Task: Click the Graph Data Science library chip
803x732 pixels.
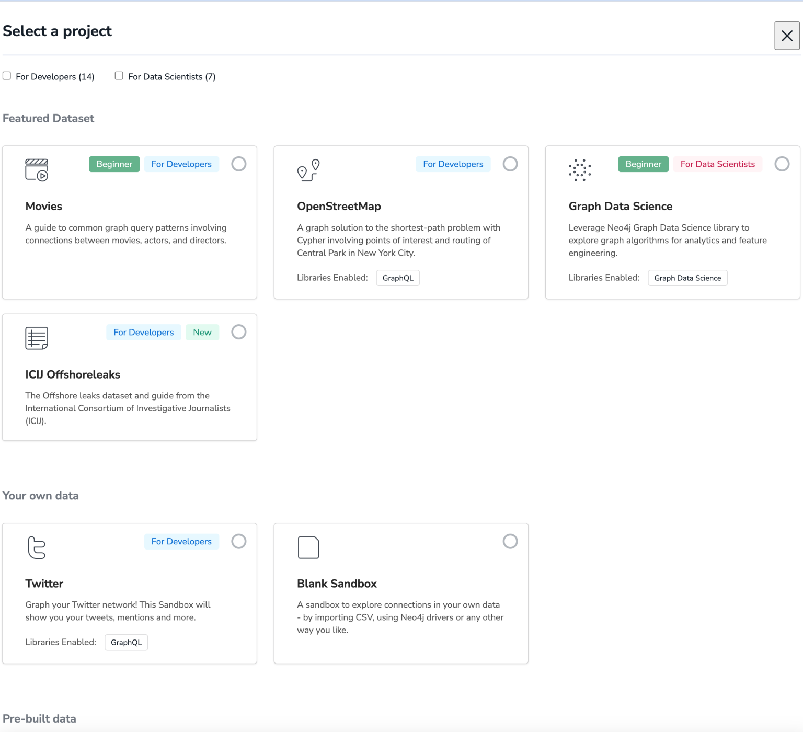Action: [687, 278]
